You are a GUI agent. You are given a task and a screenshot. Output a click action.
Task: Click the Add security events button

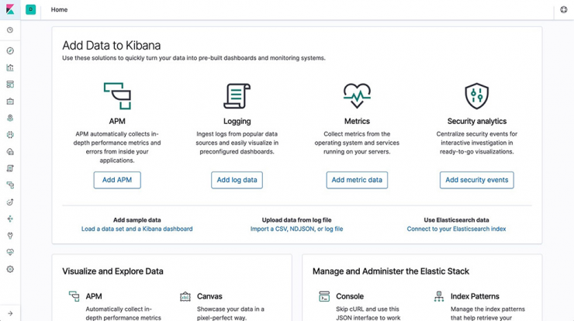476,180
